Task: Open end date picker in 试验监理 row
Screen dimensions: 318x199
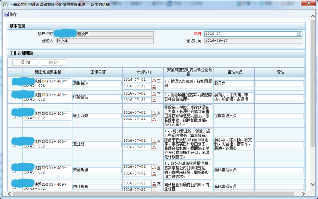Action: [154, 100]
